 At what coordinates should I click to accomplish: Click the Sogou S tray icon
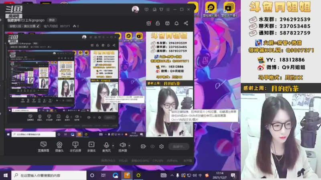(207, 175)
